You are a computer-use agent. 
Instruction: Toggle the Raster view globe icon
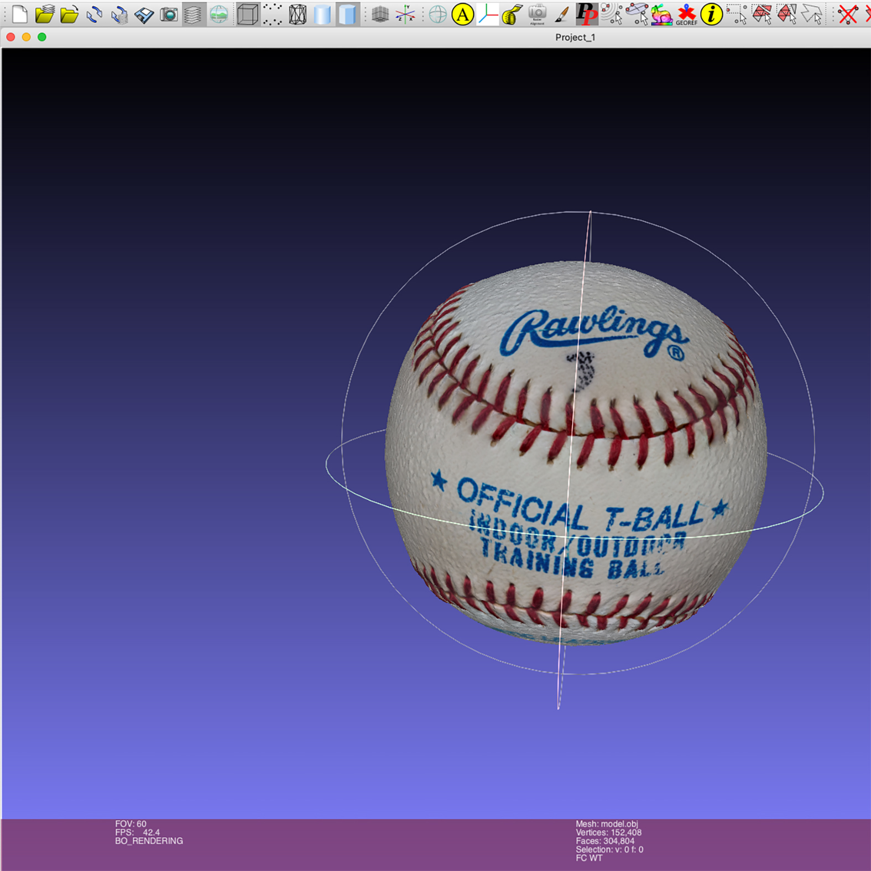tap(219, 14)
